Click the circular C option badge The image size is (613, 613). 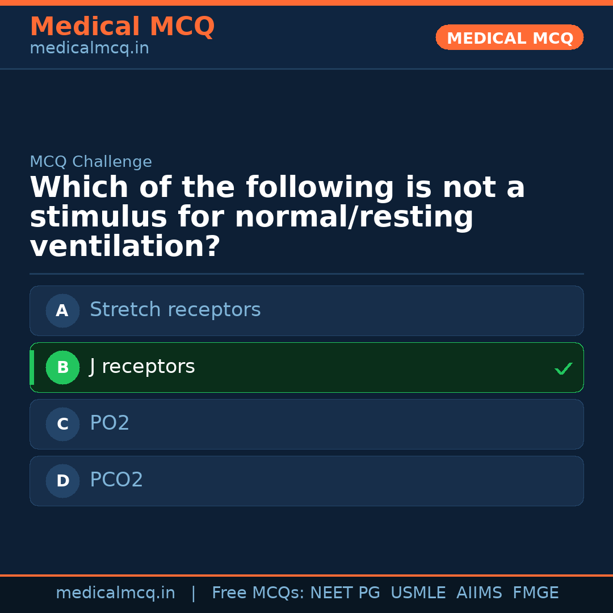tap(62, 424)
